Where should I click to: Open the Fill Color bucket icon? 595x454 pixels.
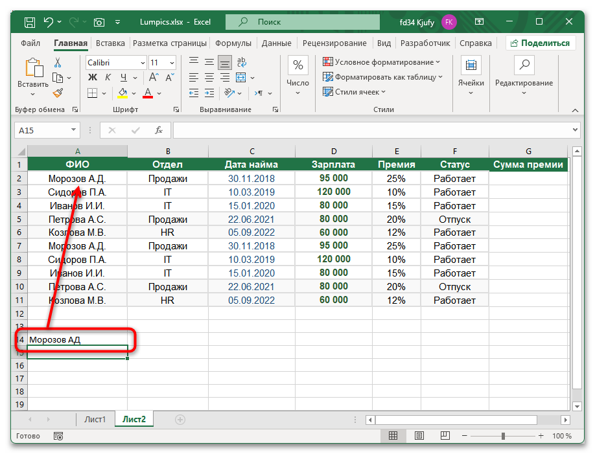[x=122, y=93]
